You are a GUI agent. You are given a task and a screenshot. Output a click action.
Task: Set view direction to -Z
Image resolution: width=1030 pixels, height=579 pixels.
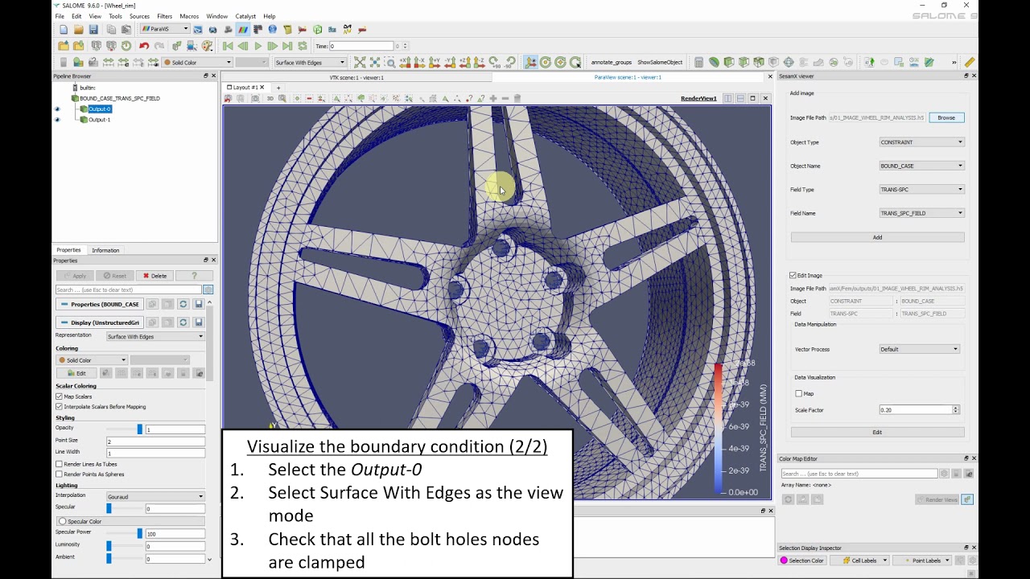click(480, 62)
